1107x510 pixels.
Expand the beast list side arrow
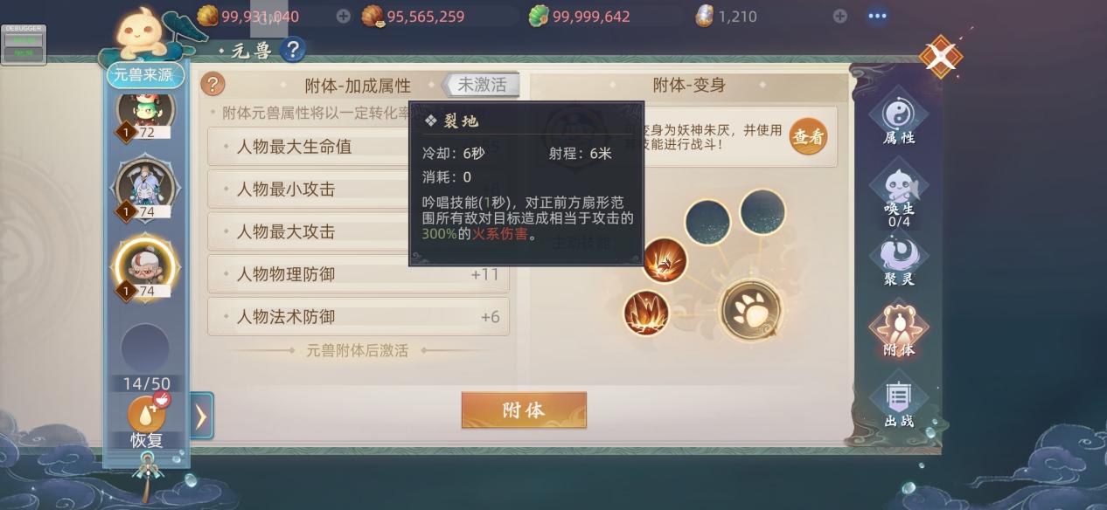[x=201, y=416]
